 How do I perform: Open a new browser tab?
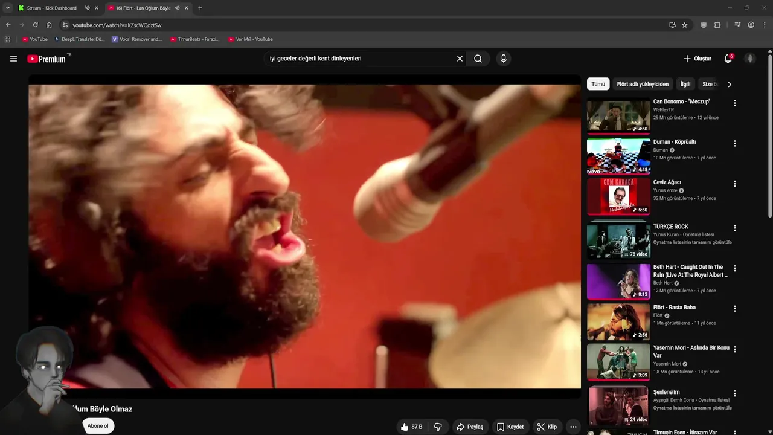tap(200, 8)
